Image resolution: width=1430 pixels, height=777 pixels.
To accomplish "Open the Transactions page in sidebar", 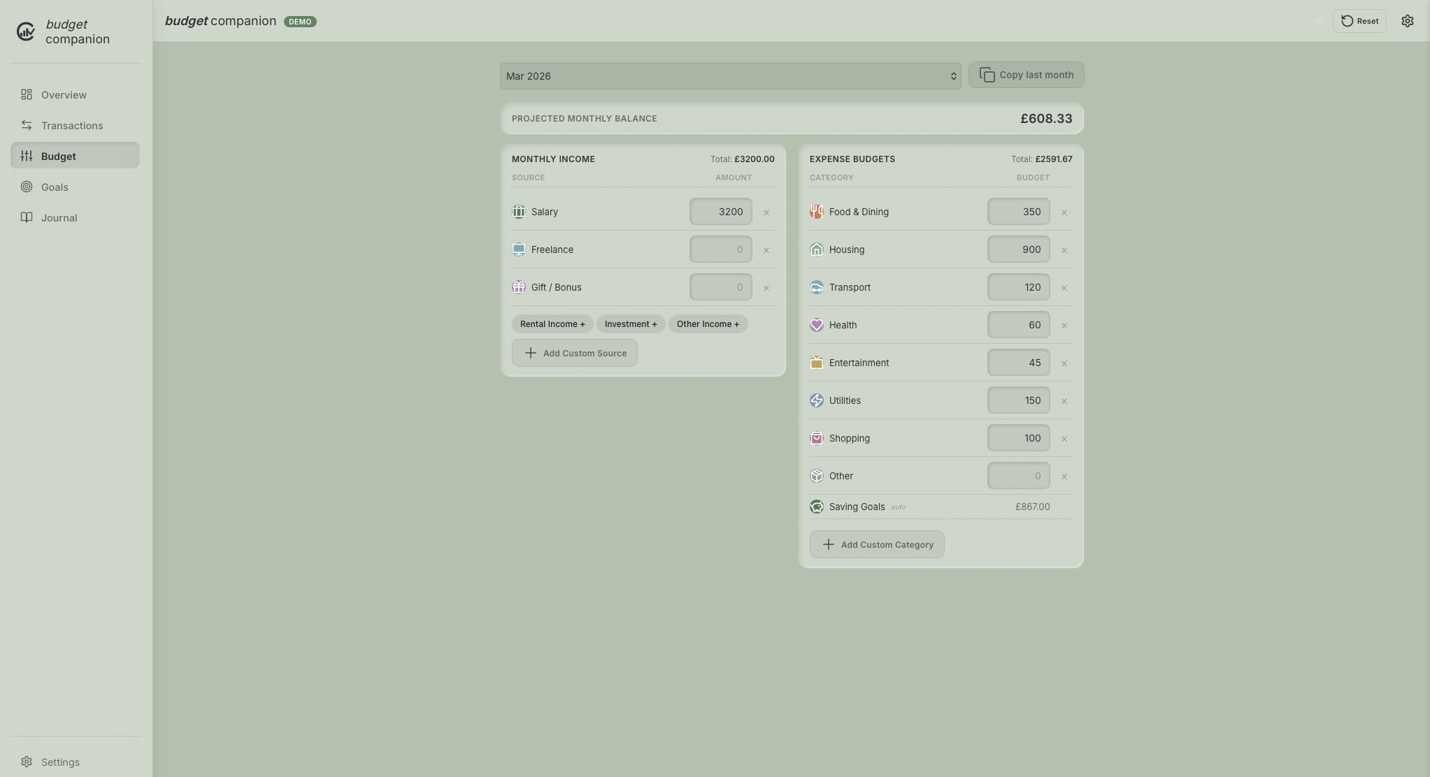I will [x=71, y=126].
